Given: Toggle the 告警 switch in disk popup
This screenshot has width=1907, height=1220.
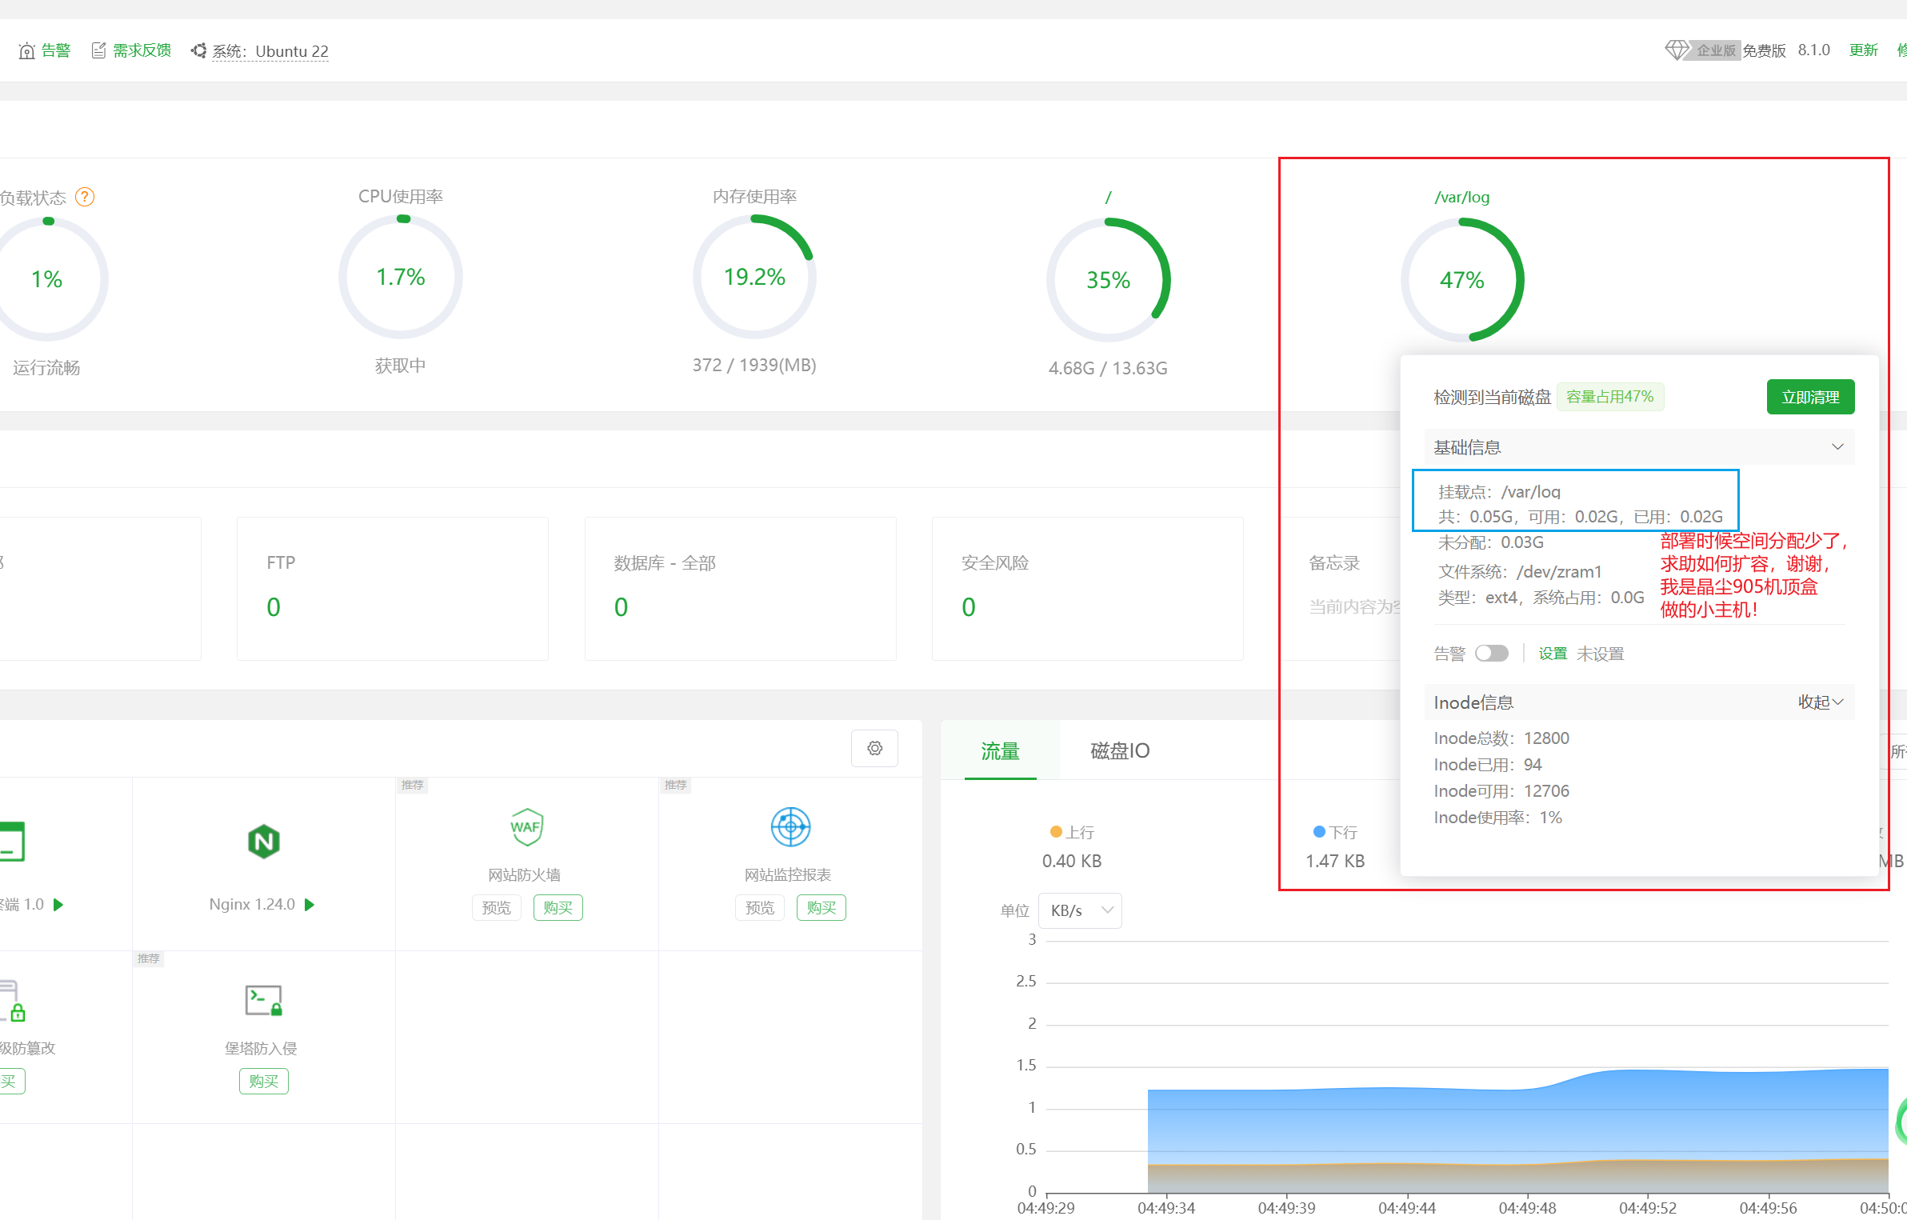Looking at the screenshot, I should coord(1492,654).
